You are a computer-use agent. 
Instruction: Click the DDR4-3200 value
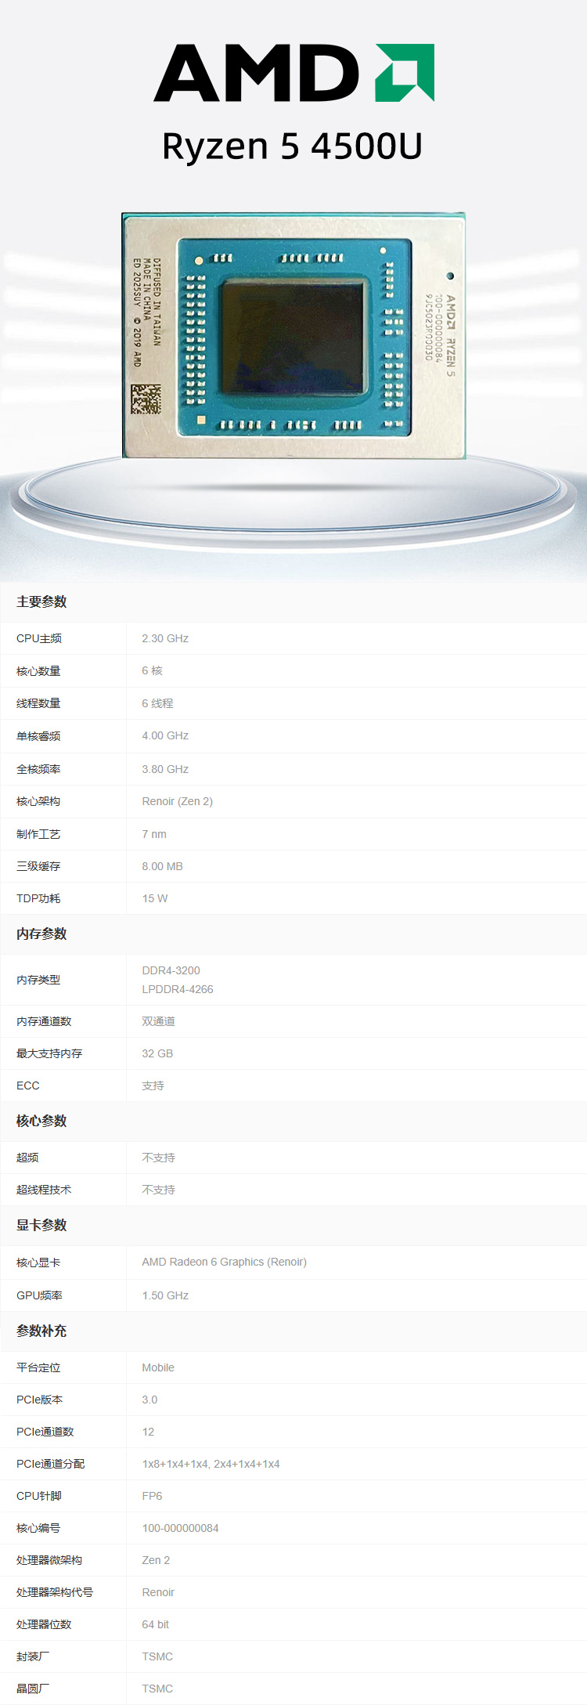coord(171,970)
